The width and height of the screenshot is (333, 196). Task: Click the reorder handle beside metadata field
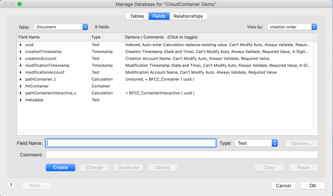[x=21, y=100]
